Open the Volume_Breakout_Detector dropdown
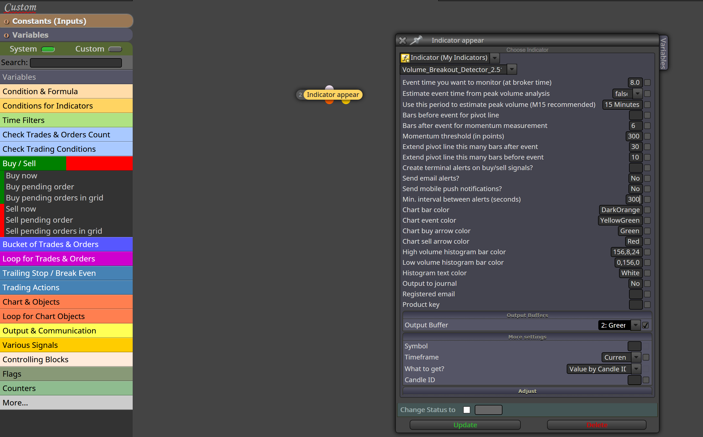Screen dimensions: 703x437 [x=512, y=70]
